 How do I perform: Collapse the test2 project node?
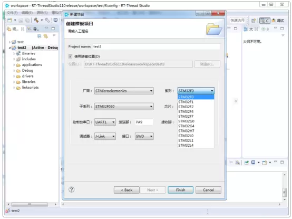tap(9, 48)
